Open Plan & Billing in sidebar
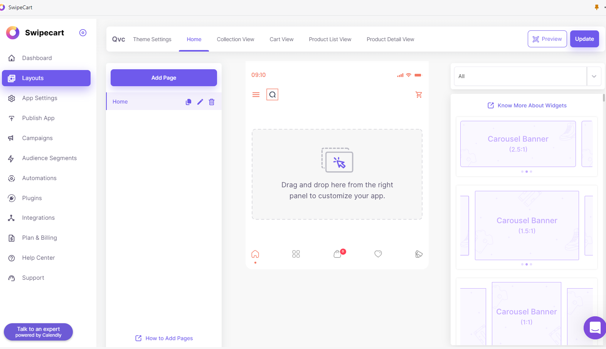 coord(39,238)
